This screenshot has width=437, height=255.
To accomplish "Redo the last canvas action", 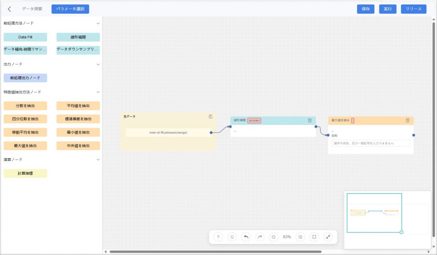I will [259, 237].
